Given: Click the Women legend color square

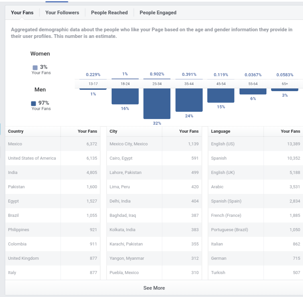Looking at the screenshot, I should pos(35,68).
